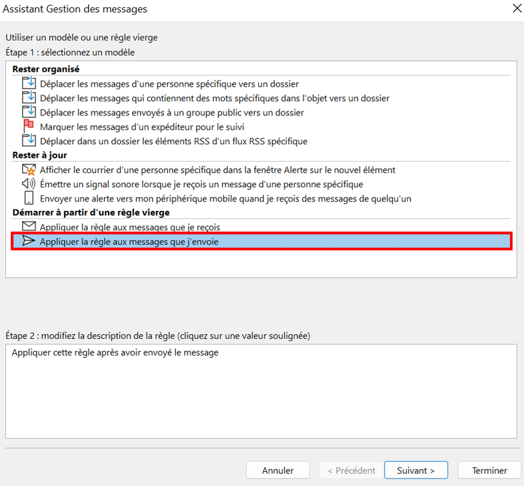524x486 pixels.
Task: Click the mobile phone alert icon
Action: click(28, 198)
